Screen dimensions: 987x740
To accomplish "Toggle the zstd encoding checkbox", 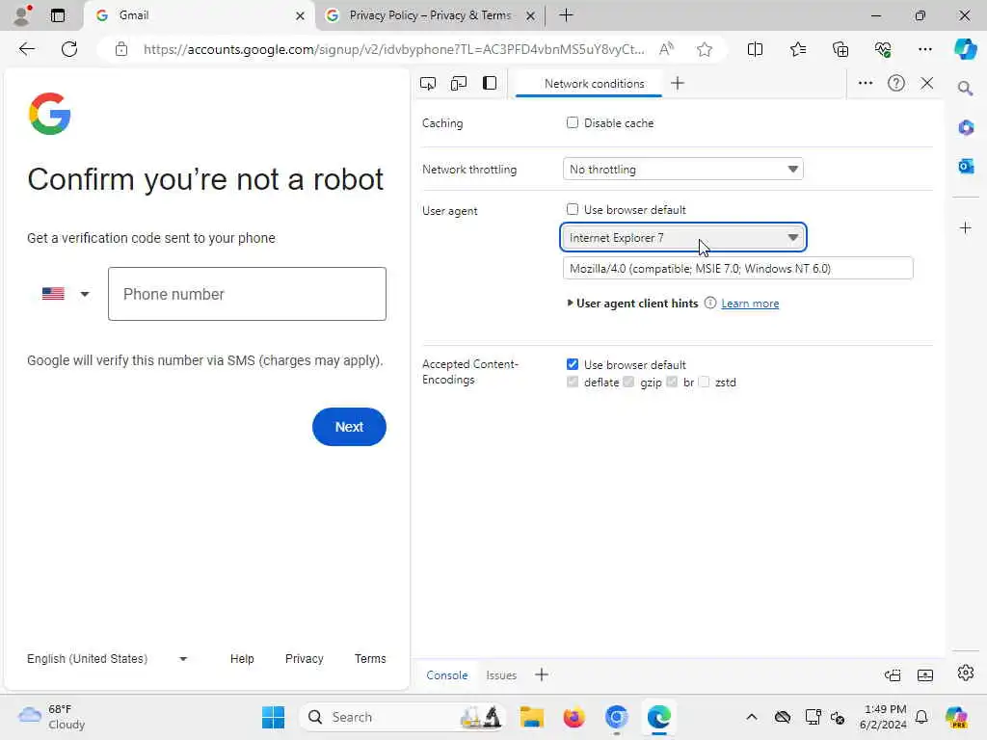I will [x=705, y=382].
